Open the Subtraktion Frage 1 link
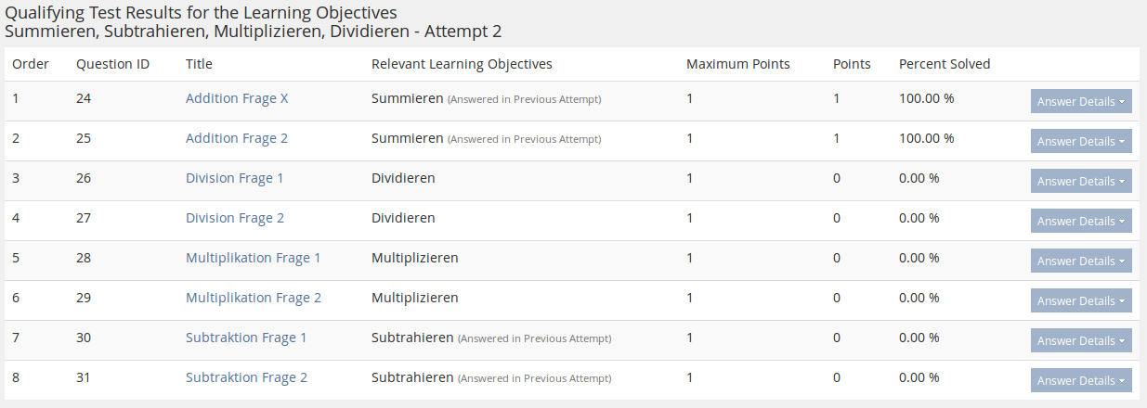Viewport: 1147px width, 408px height. (x=246, y=338)
